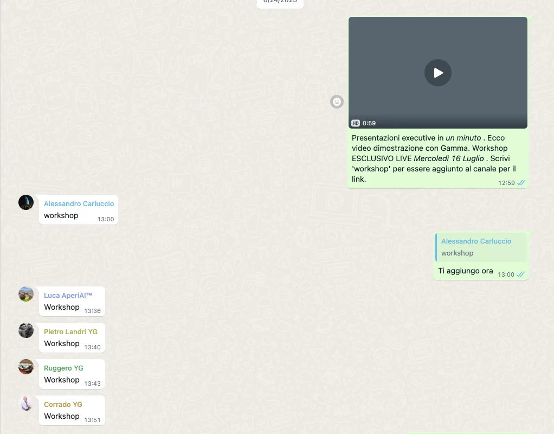Image resolution: width=554 pixels, height=434 pixels.
Task: Open Corrado YG's profile avatar
Action: click(26, 403)
